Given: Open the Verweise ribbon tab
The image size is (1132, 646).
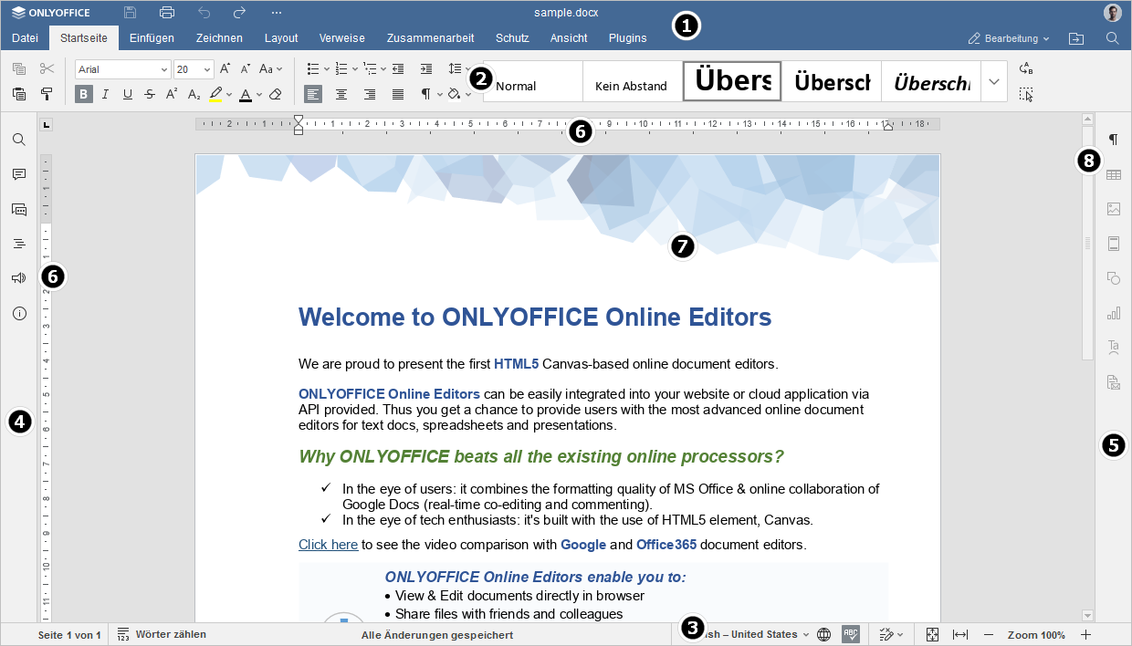Looking at the screenshot, I should pos(342,38).
